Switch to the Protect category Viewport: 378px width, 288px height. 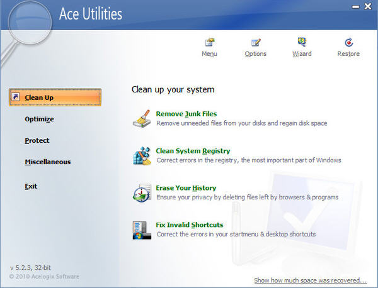[x=37, y=140]
